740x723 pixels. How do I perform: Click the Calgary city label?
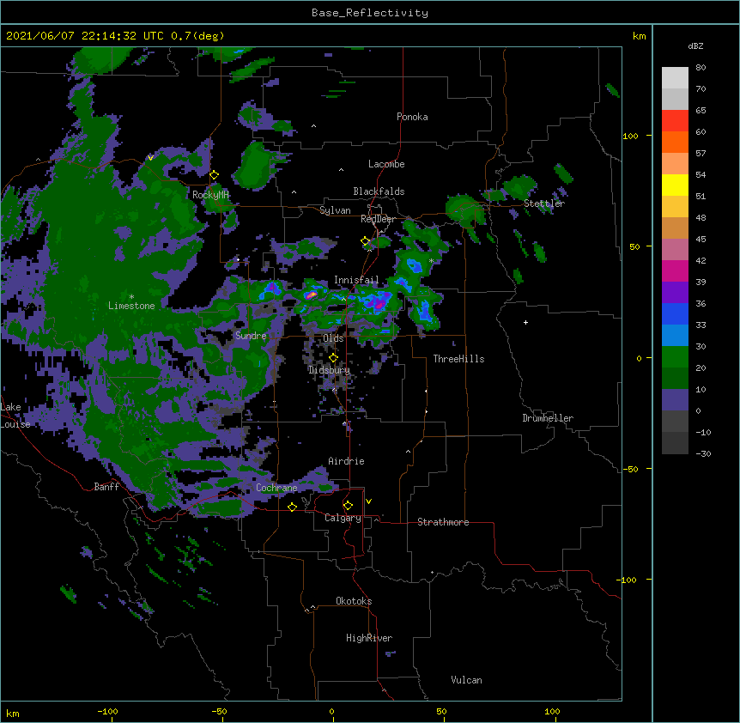[343, 518]
